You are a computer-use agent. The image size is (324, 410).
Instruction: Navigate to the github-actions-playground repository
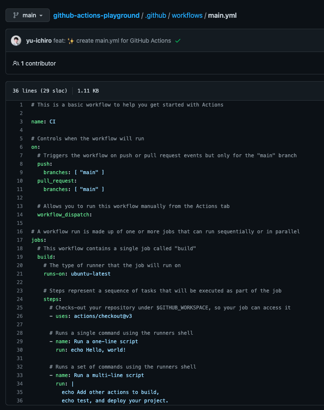(x=96, y=15)
